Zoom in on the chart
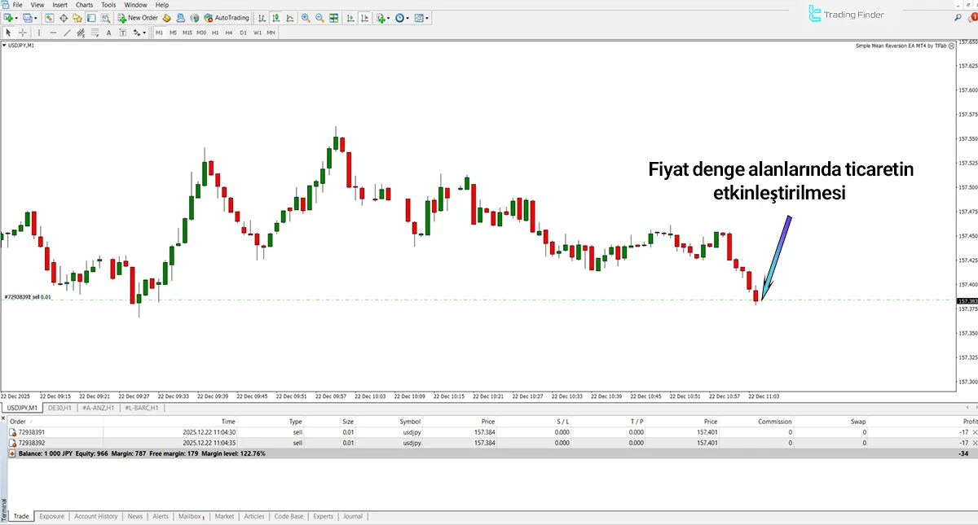Image resolution: width=978 pixels, height=525 pixels. (306, 17)
